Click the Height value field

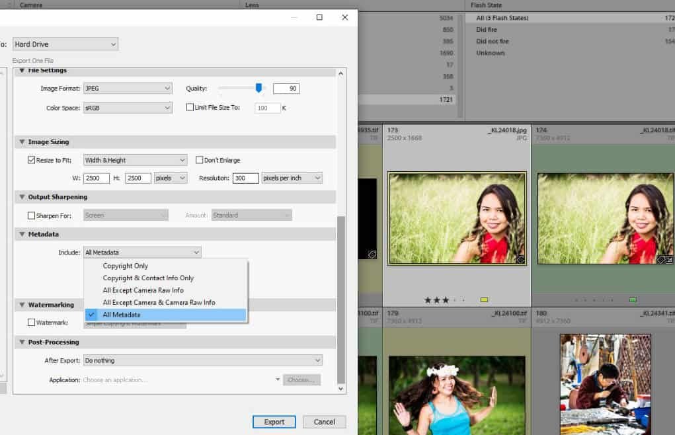point(138,178)
